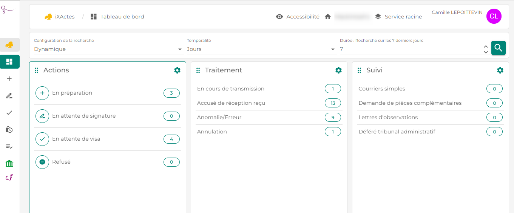Viewport: 514px width, 213px height.
Task: Open the bank building icon in sidebar
Action: tap(9, 164)
